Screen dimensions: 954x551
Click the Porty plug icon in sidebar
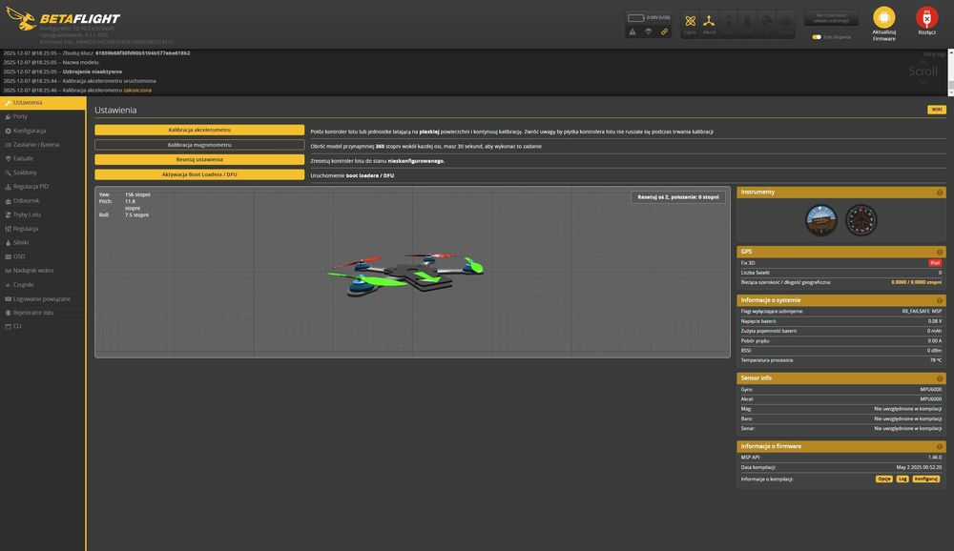tap(8, 116)
